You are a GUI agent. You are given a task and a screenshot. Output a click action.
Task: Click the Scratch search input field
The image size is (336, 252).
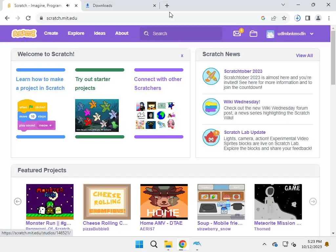click(x=181, y=33)
